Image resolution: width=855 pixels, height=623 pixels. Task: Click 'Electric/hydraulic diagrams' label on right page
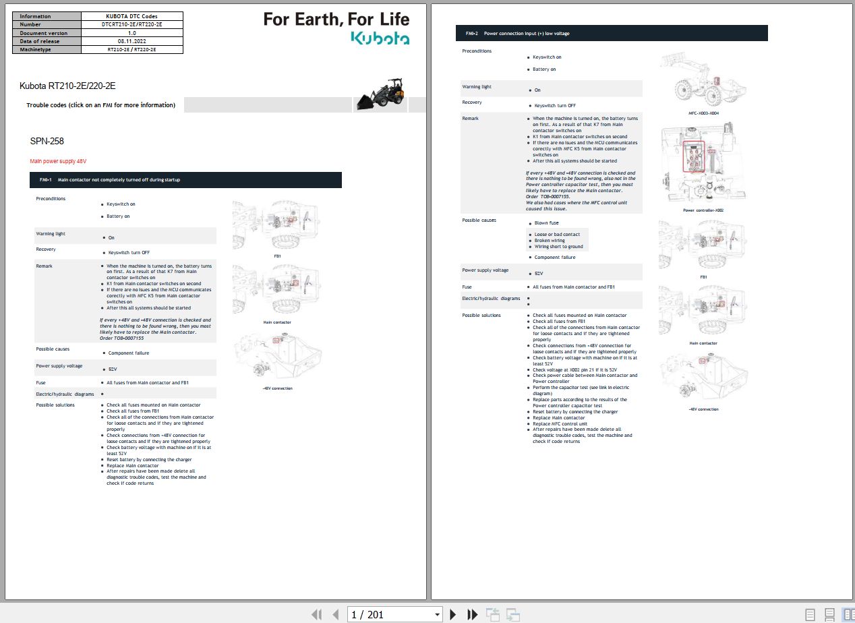coord(491,298)
